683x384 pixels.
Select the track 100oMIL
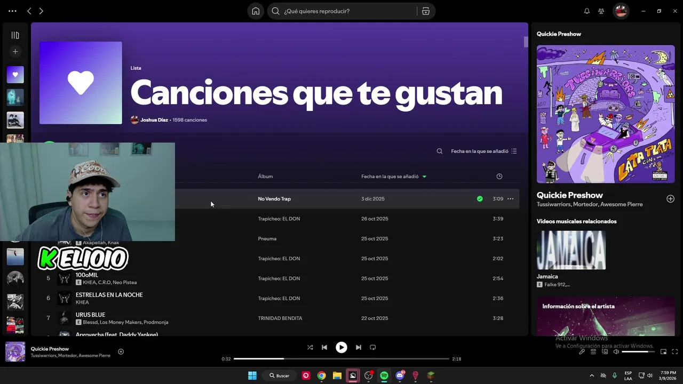[87, 275]
